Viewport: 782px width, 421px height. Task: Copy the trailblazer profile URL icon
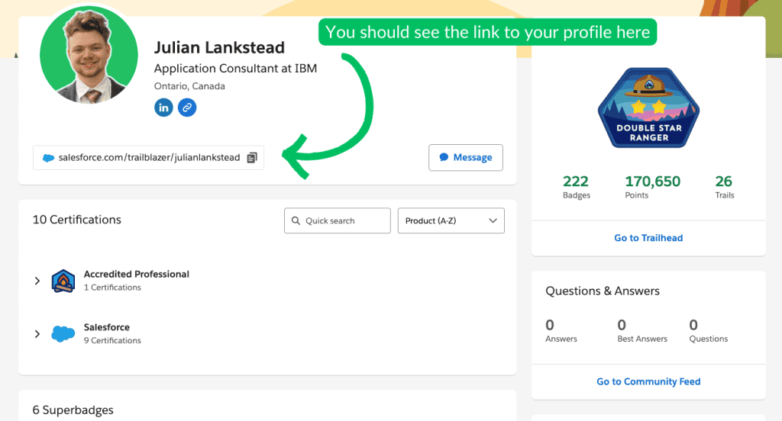click(253, 158)
